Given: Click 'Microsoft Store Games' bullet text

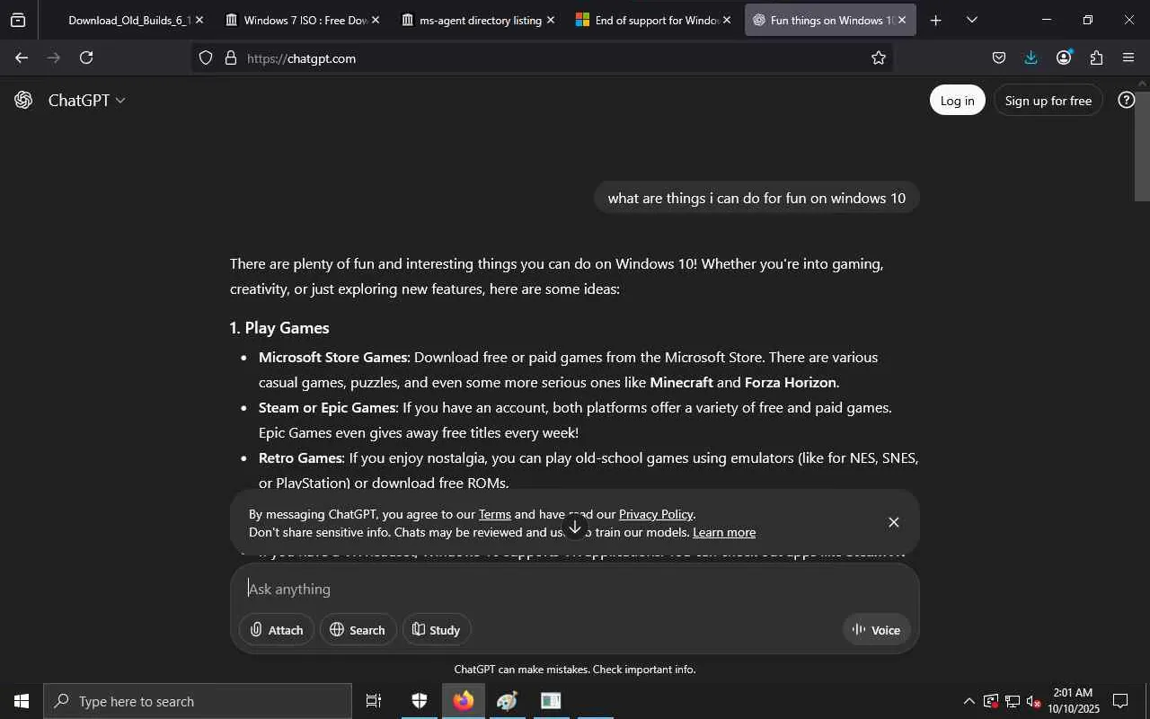Looking at the screenshot, I should click(333, 357).
